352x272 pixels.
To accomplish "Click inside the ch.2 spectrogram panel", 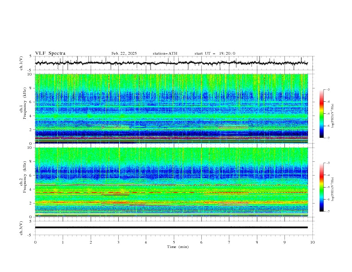I will 171,182.
